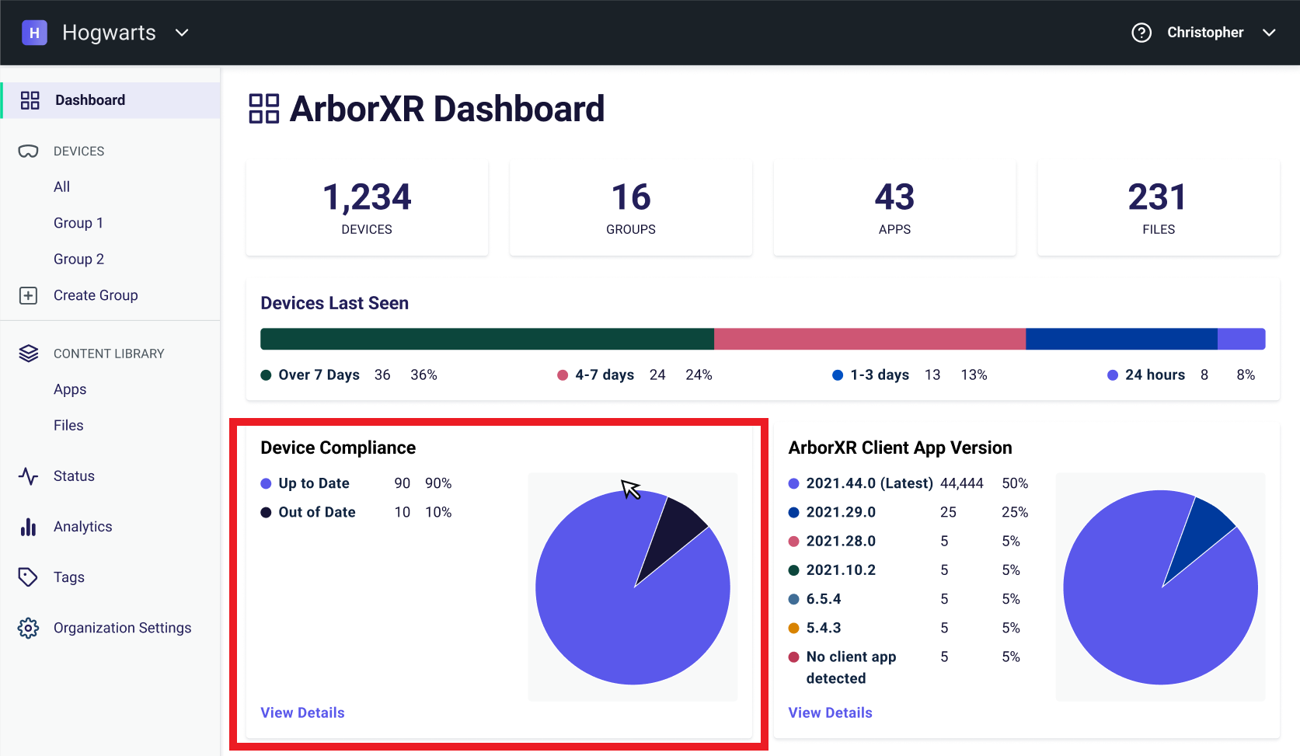
Task: Click the 16 Groups card
Action: (631, 208)
